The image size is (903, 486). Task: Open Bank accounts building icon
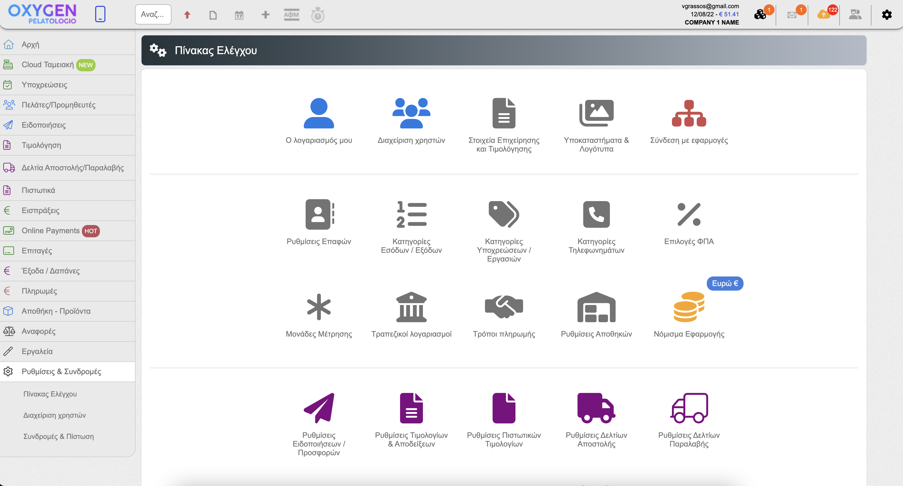coord(411,307)
